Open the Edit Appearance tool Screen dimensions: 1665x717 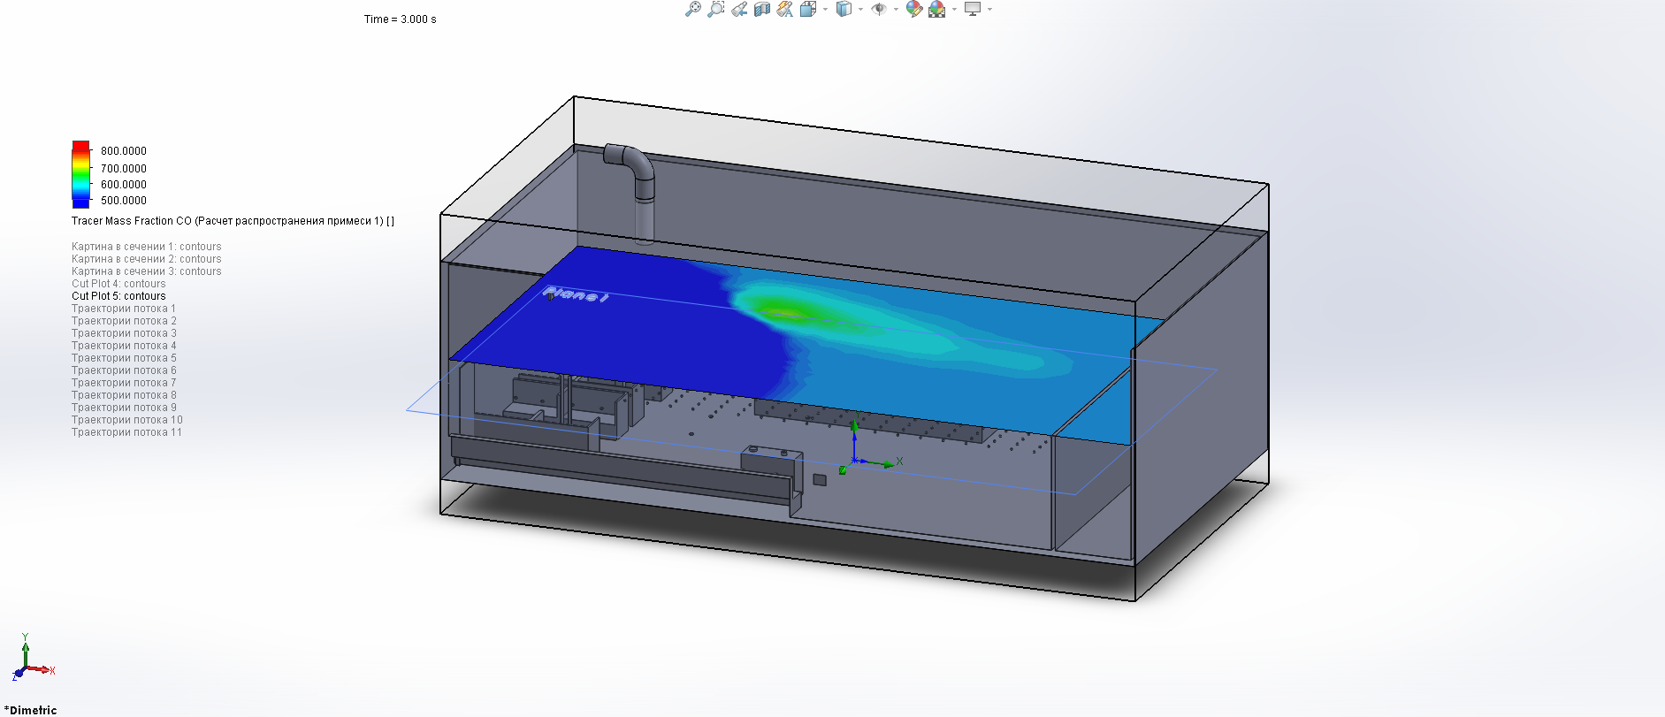click(914, 9)
